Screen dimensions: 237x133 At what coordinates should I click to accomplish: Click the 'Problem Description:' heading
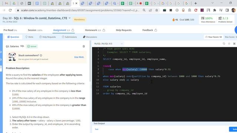pyautogui.click(x=18, y=68)
